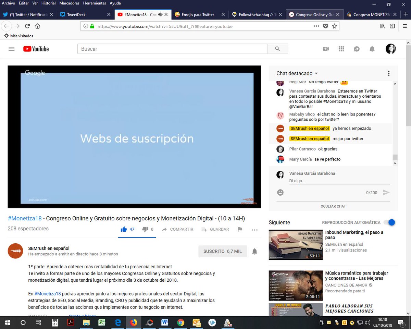This screenshot has width=411, height=329.
Task: Open the account avatar menu
Action: pyautogui.click(x=391, y=49)
